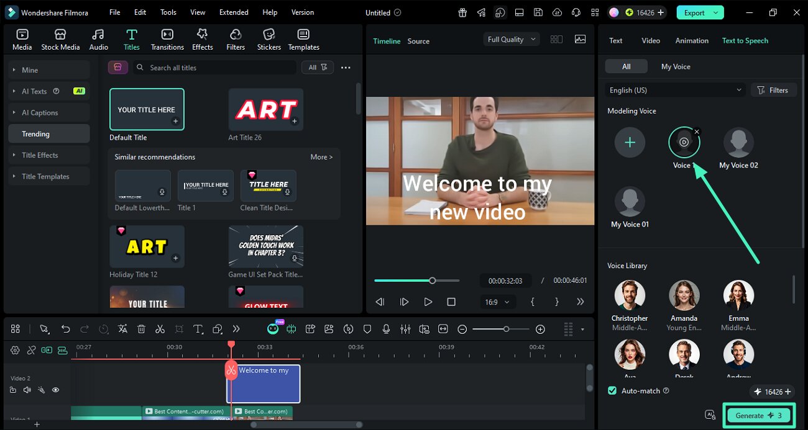The width and height of the screenshot is (808, 430).
Task: Expand the Mine category
Action: point(49,70)
